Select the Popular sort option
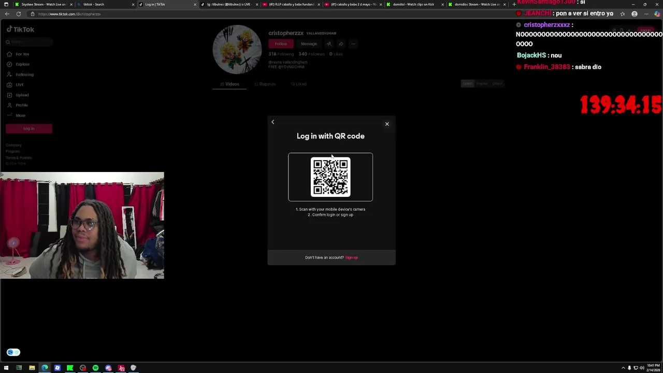The image size is (663, 373). (x=482, y=83)
